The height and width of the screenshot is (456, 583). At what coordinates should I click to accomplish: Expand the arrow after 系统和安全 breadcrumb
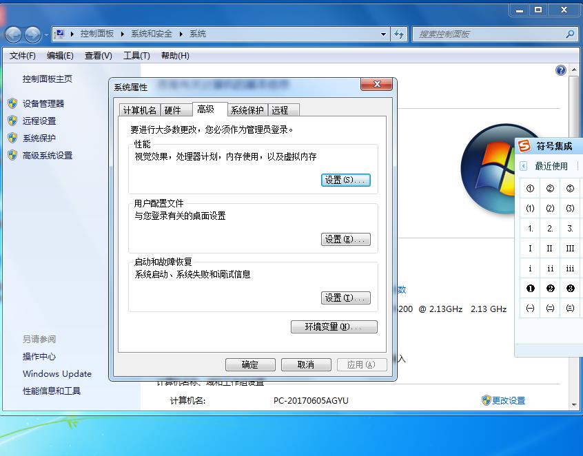tap(181, 34)
